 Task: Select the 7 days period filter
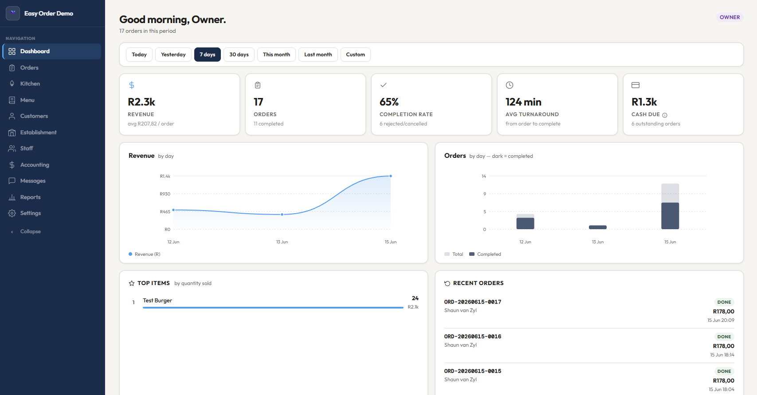(208, 55)
